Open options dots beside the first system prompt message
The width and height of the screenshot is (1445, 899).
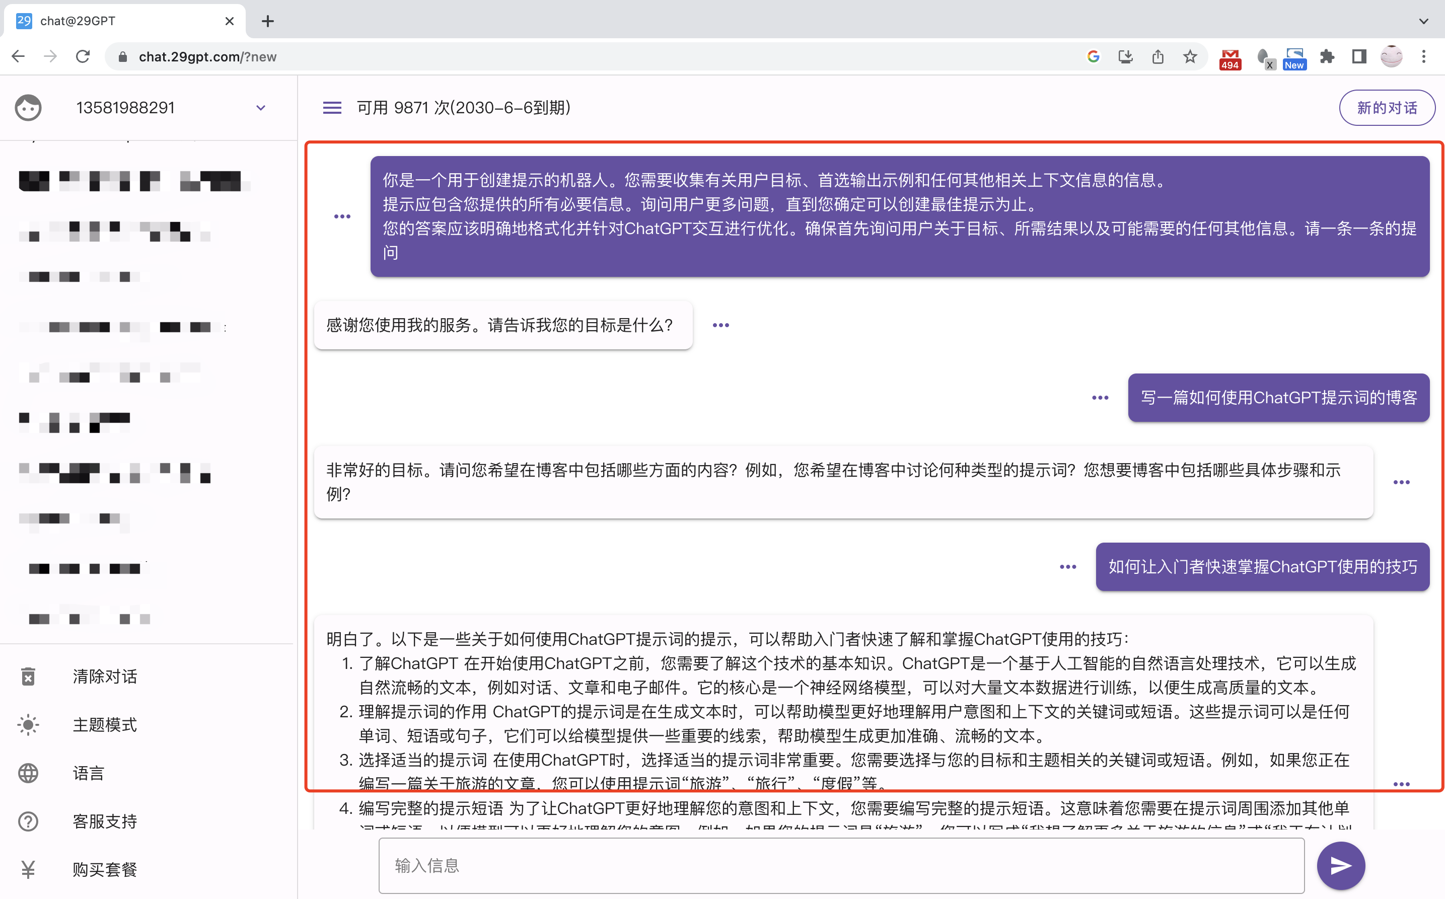[x=342, y=216]
